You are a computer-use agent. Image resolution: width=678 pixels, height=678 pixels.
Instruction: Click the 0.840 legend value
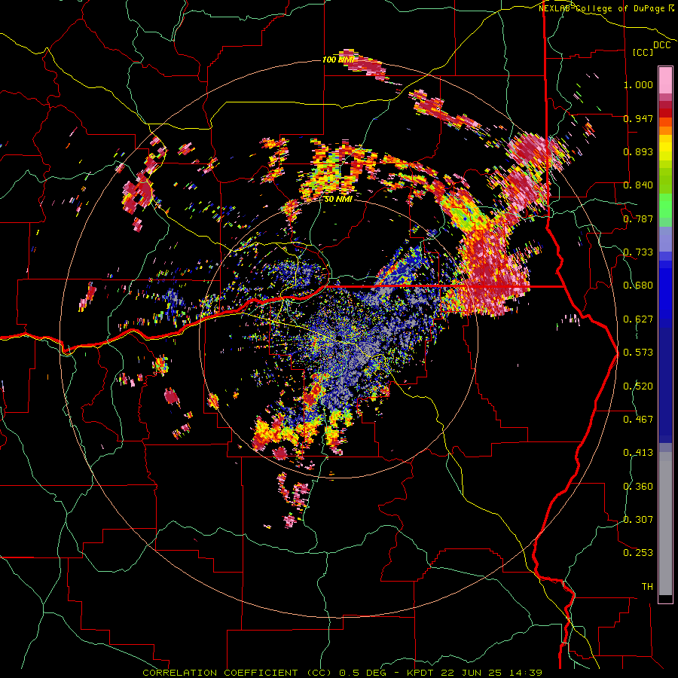pyautogui.click(x=638, y=185)
